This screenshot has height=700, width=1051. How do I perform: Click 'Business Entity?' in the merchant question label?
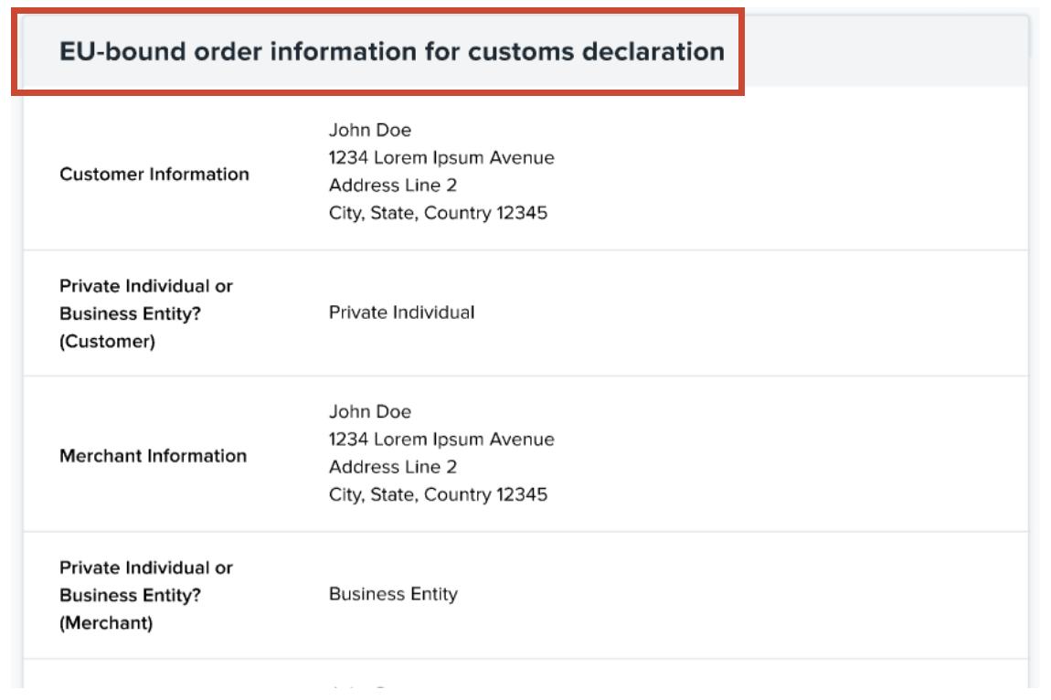130,595
